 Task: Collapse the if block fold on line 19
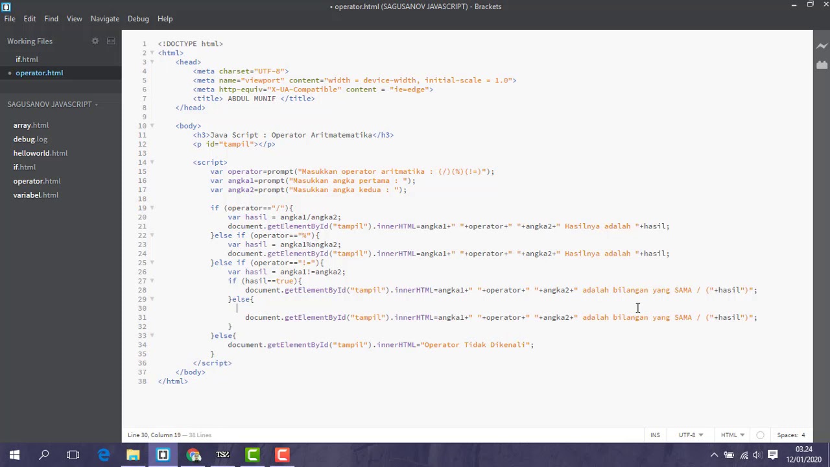[x=152, y=208]
